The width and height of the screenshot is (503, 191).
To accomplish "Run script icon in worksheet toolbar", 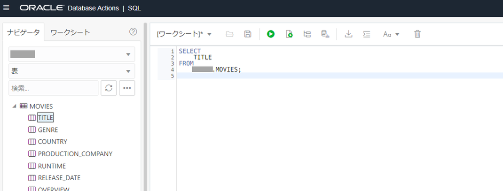I will point(289,34).
